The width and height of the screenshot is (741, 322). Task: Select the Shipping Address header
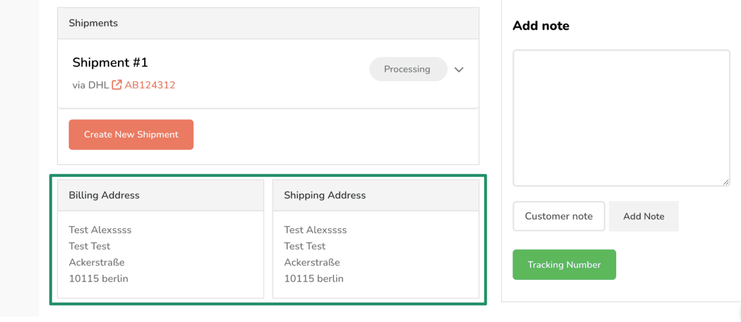(x=376, y=195)
